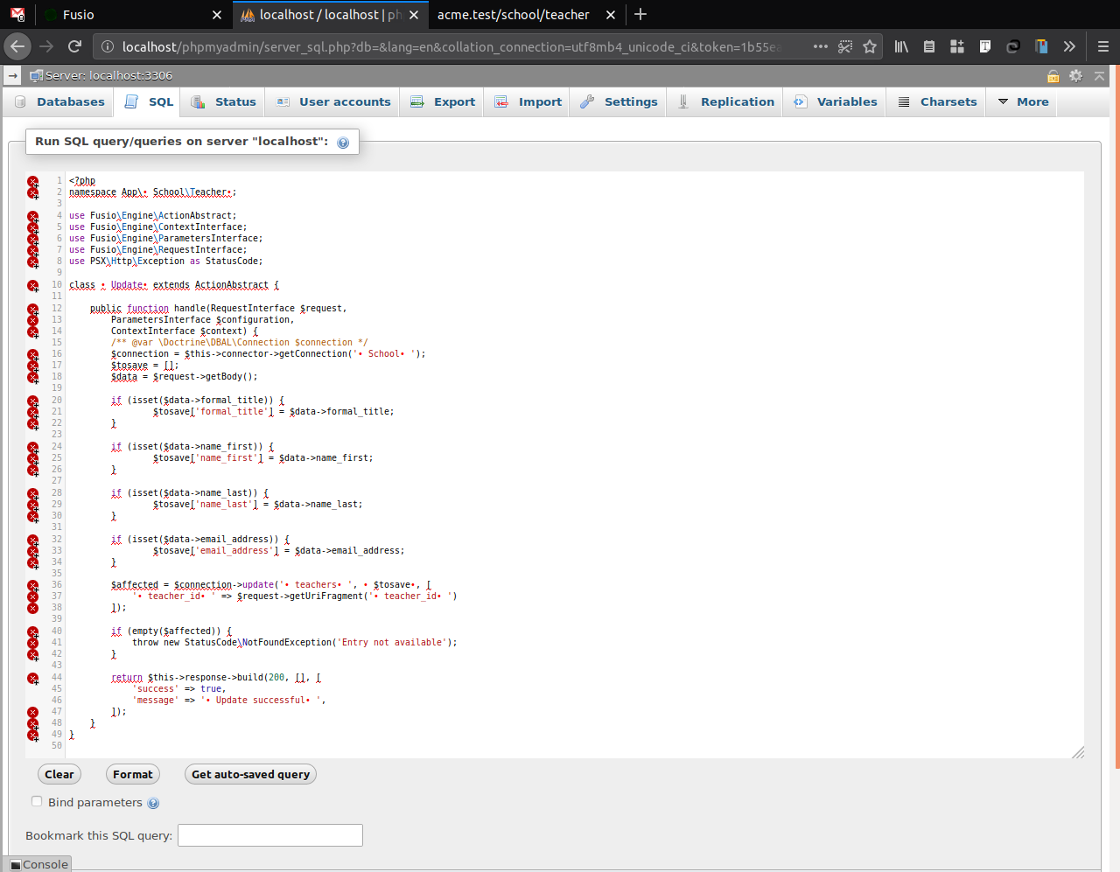Click Get auto-saved query

(x=250, y=774)
